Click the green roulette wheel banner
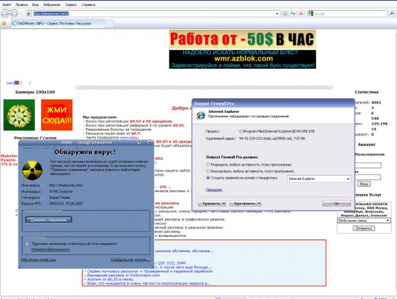Image resolution: width=397 pixels, height=299 pixels. pos(19,115)
